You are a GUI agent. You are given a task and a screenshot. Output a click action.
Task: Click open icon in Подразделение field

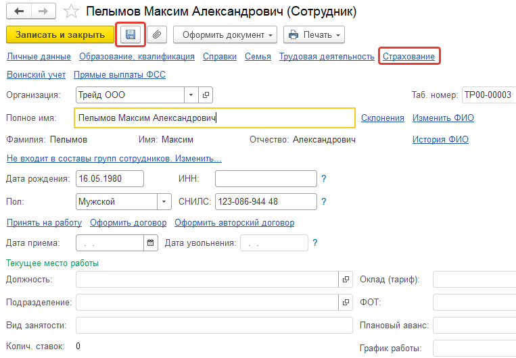click(x=346, y=302)
